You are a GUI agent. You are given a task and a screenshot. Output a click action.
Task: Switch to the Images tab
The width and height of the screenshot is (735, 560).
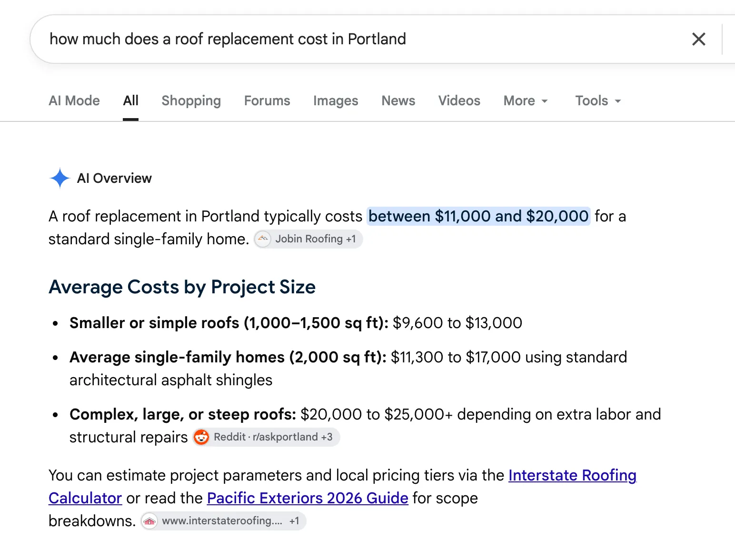click(336, 100)
